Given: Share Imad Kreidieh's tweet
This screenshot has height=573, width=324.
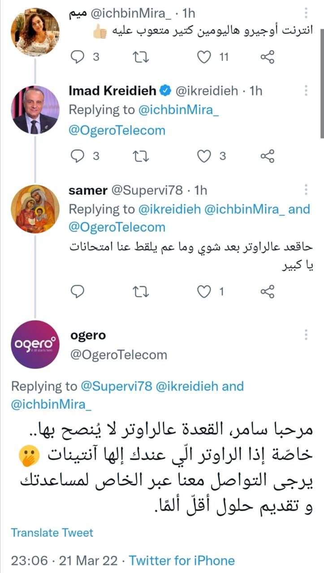Looking at the screenshot, I should [x=267, y=156].
